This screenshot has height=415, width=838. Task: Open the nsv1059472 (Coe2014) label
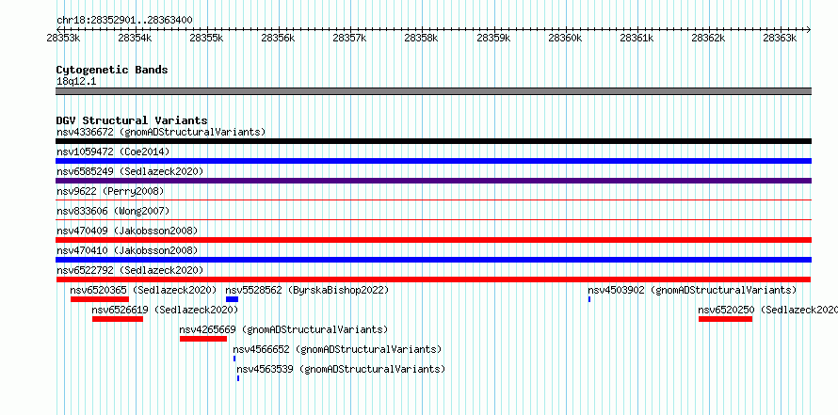(x=113, y=152)
